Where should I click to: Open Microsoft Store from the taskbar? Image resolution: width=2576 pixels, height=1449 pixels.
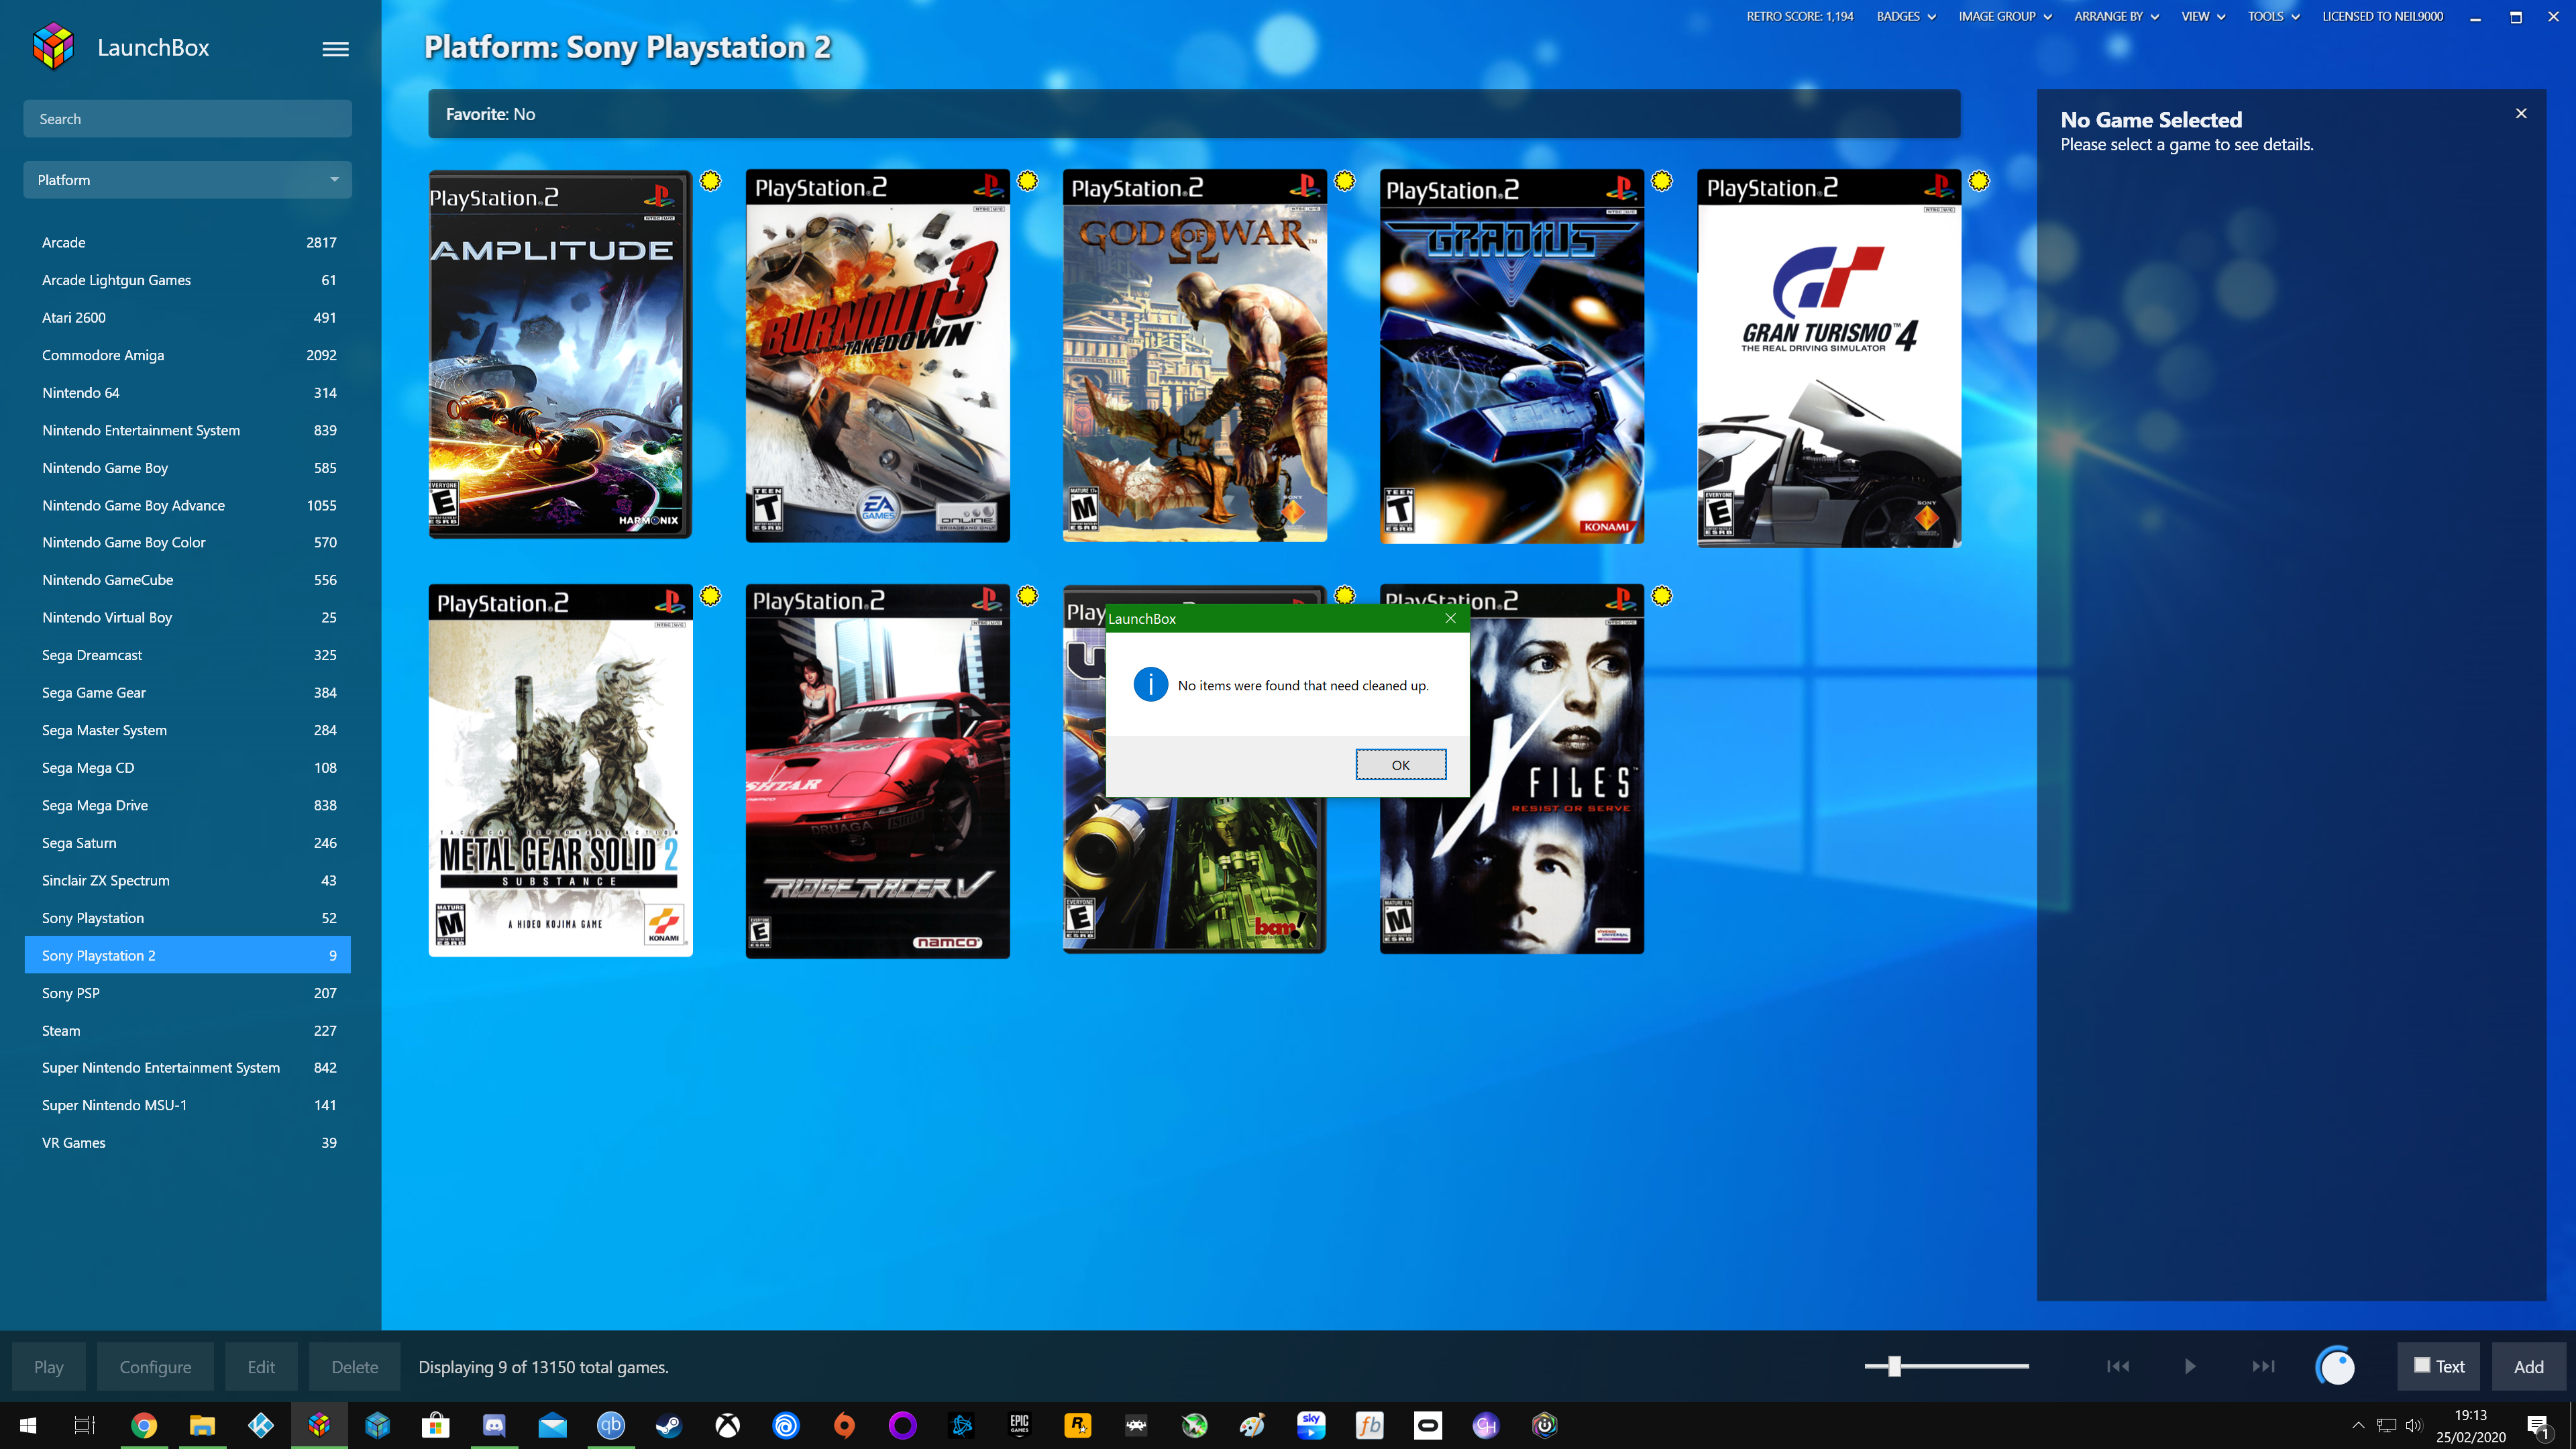tap(436, 1425)
